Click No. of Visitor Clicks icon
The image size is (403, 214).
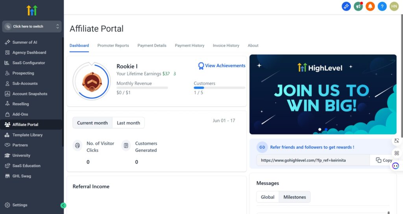point(78,146)
